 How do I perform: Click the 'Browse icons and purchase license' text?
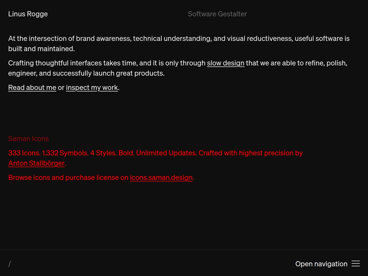tap(68, 177)
